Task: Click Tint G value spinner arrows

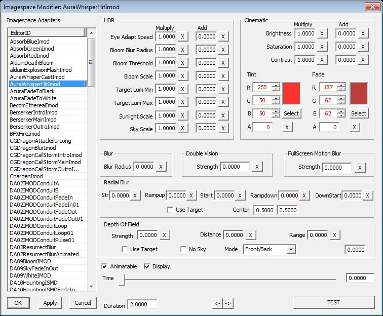Action: click(x=276, y=100)
